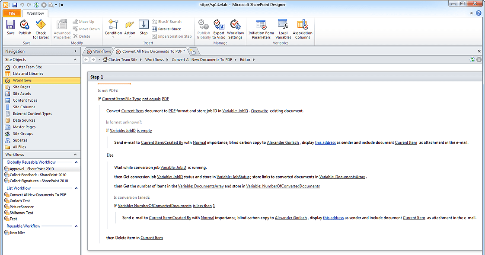Save the workflow using the ribbon Save icon
The image size is (485, 255).
[x=10, y=27]
